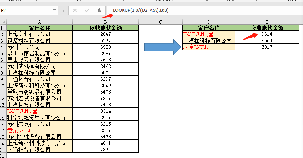
Task: Select column C header
Action: (x=160, y=22)
